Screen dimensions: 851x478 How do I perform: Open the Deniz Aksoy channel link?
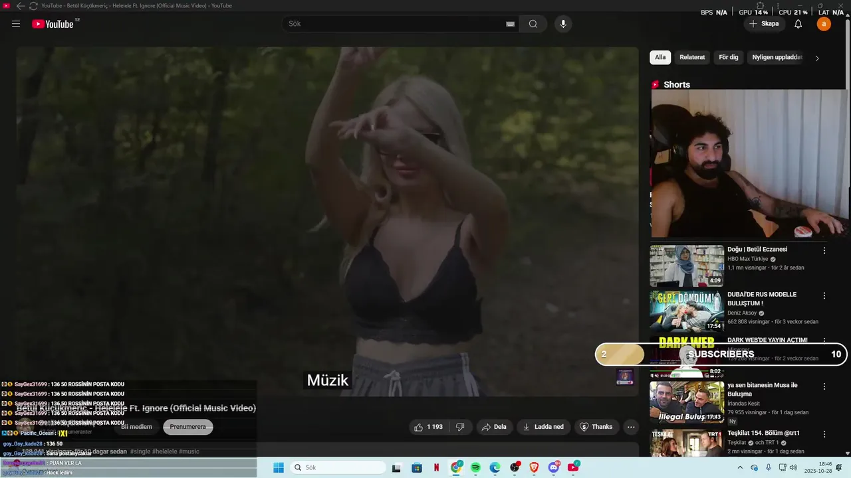point(742,313)
